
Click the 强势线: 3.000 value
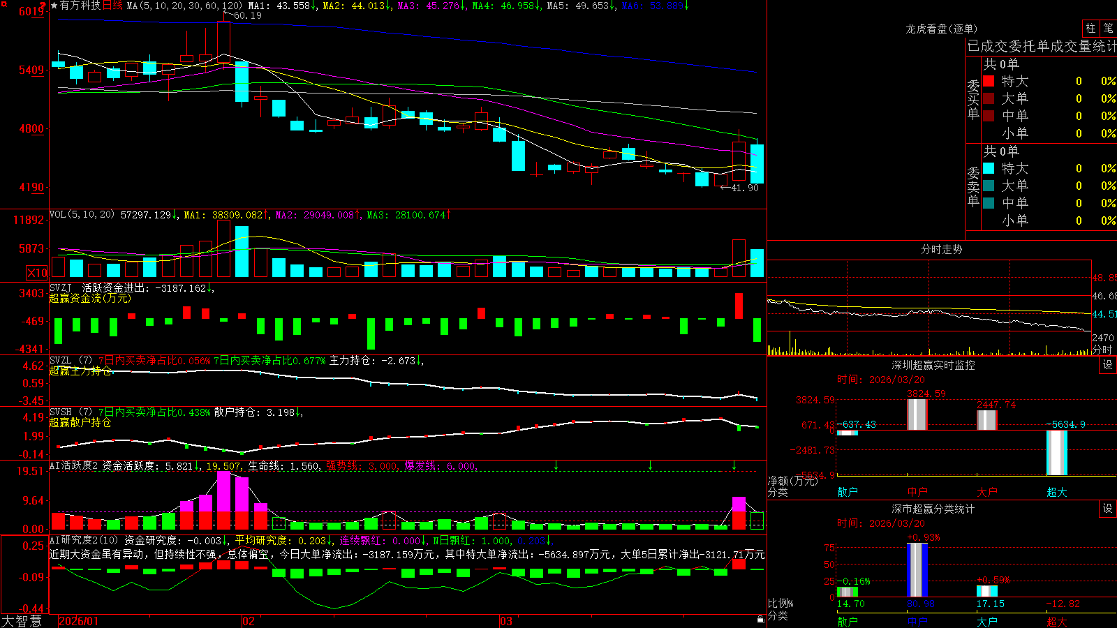point(362,466)
